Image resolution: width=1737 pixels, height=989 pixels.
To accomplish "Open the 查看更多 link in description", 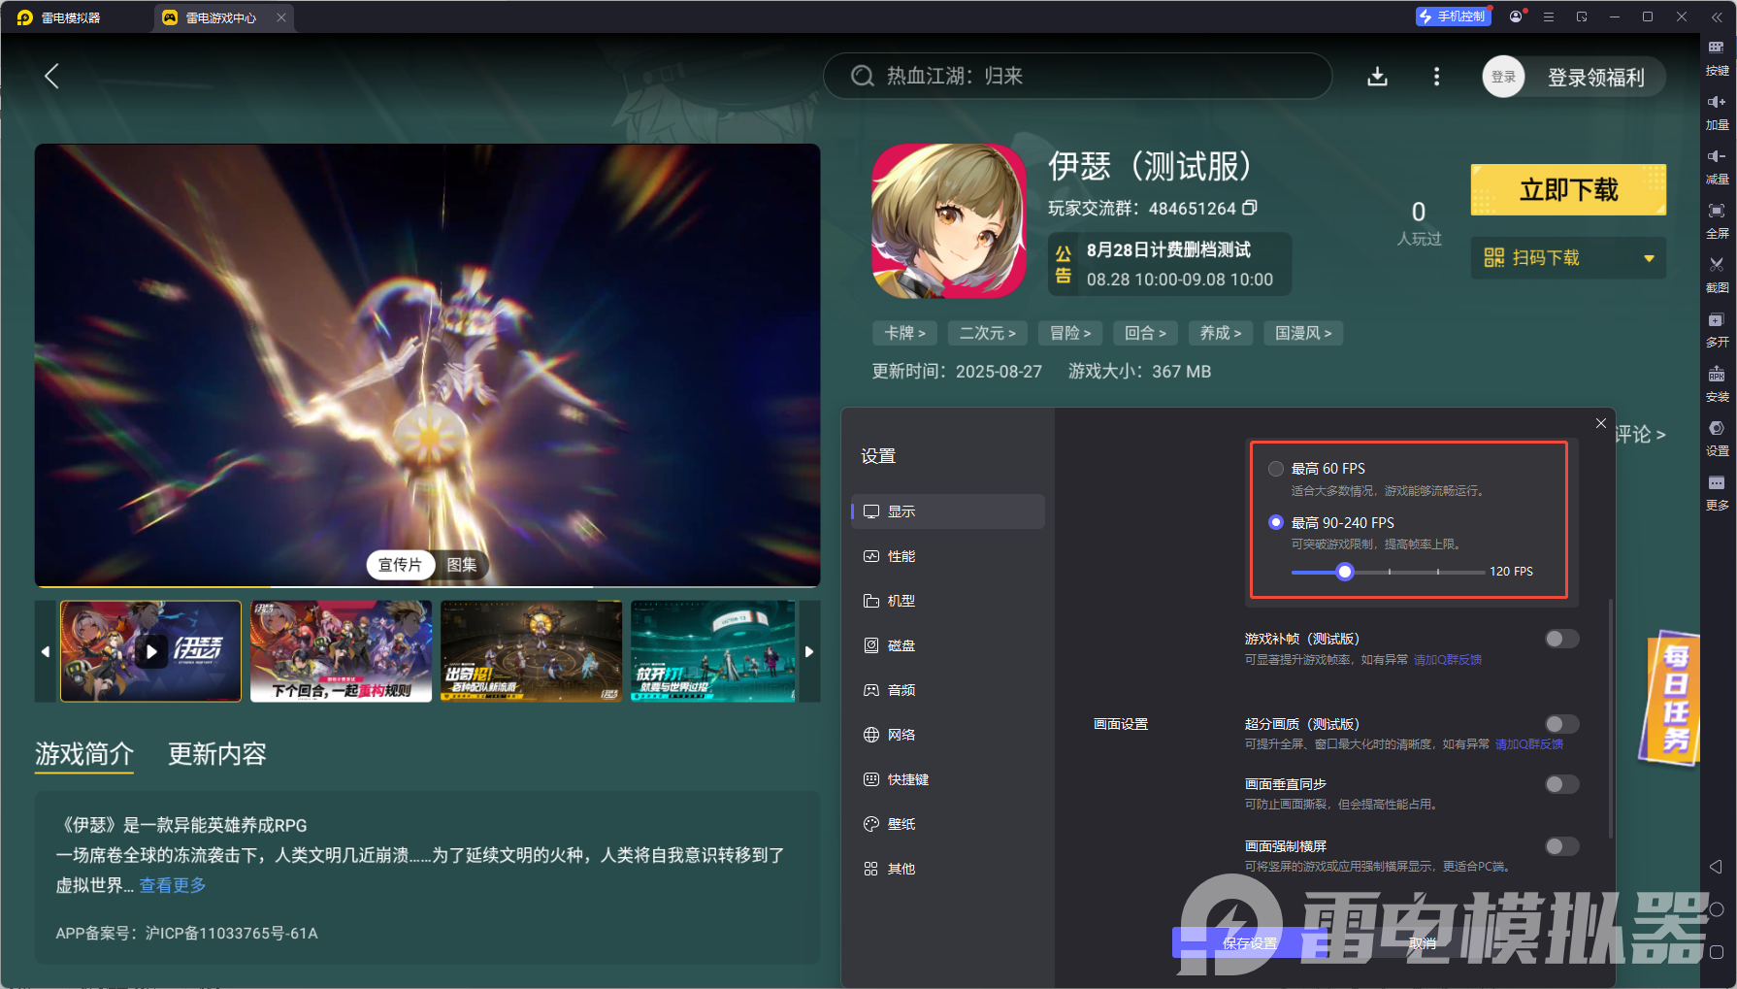I will (x=173, y=885).
